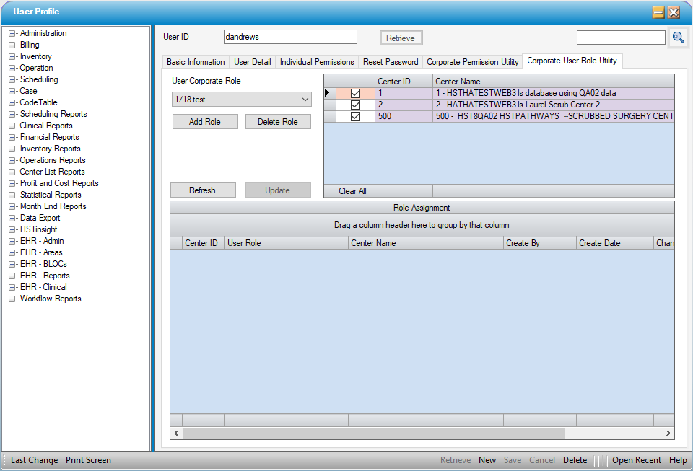Click Print Screen in the status bar
Image resolution: width=693 pixels, height=471 pixels.
[88, 460]
